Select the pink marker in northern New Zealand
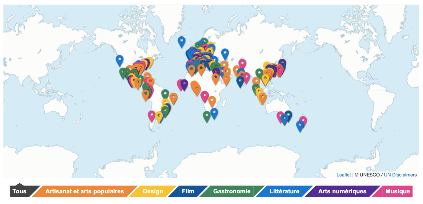The width and height of the screenshot is (423, 204). click(x=303, y=121)
